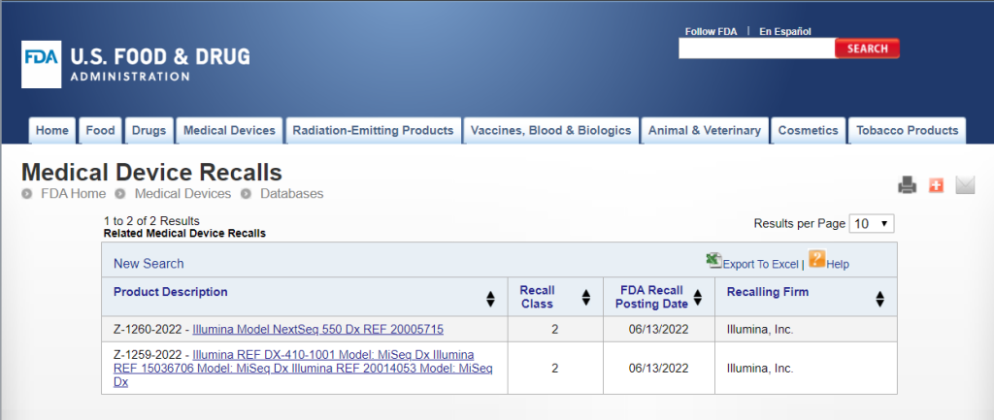Open Results per Page dropdown
Viewport: 994px width, 420px height.
(872, 224)
